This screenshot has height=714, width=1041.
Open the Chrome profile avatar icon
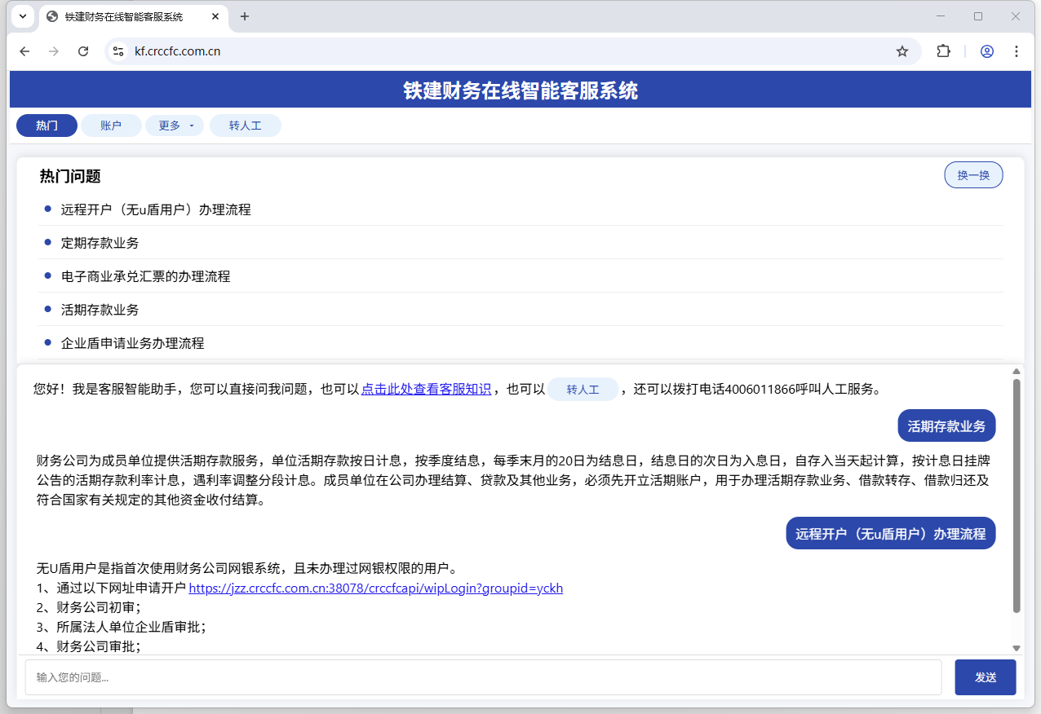pos(986,51)
